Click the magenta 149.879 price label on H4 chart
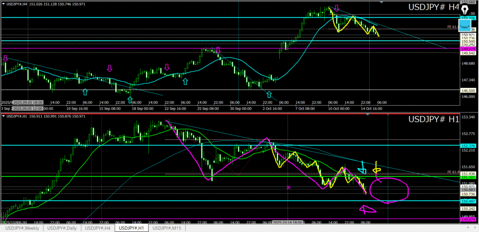479x232 pixels. (x=468, y=49)
